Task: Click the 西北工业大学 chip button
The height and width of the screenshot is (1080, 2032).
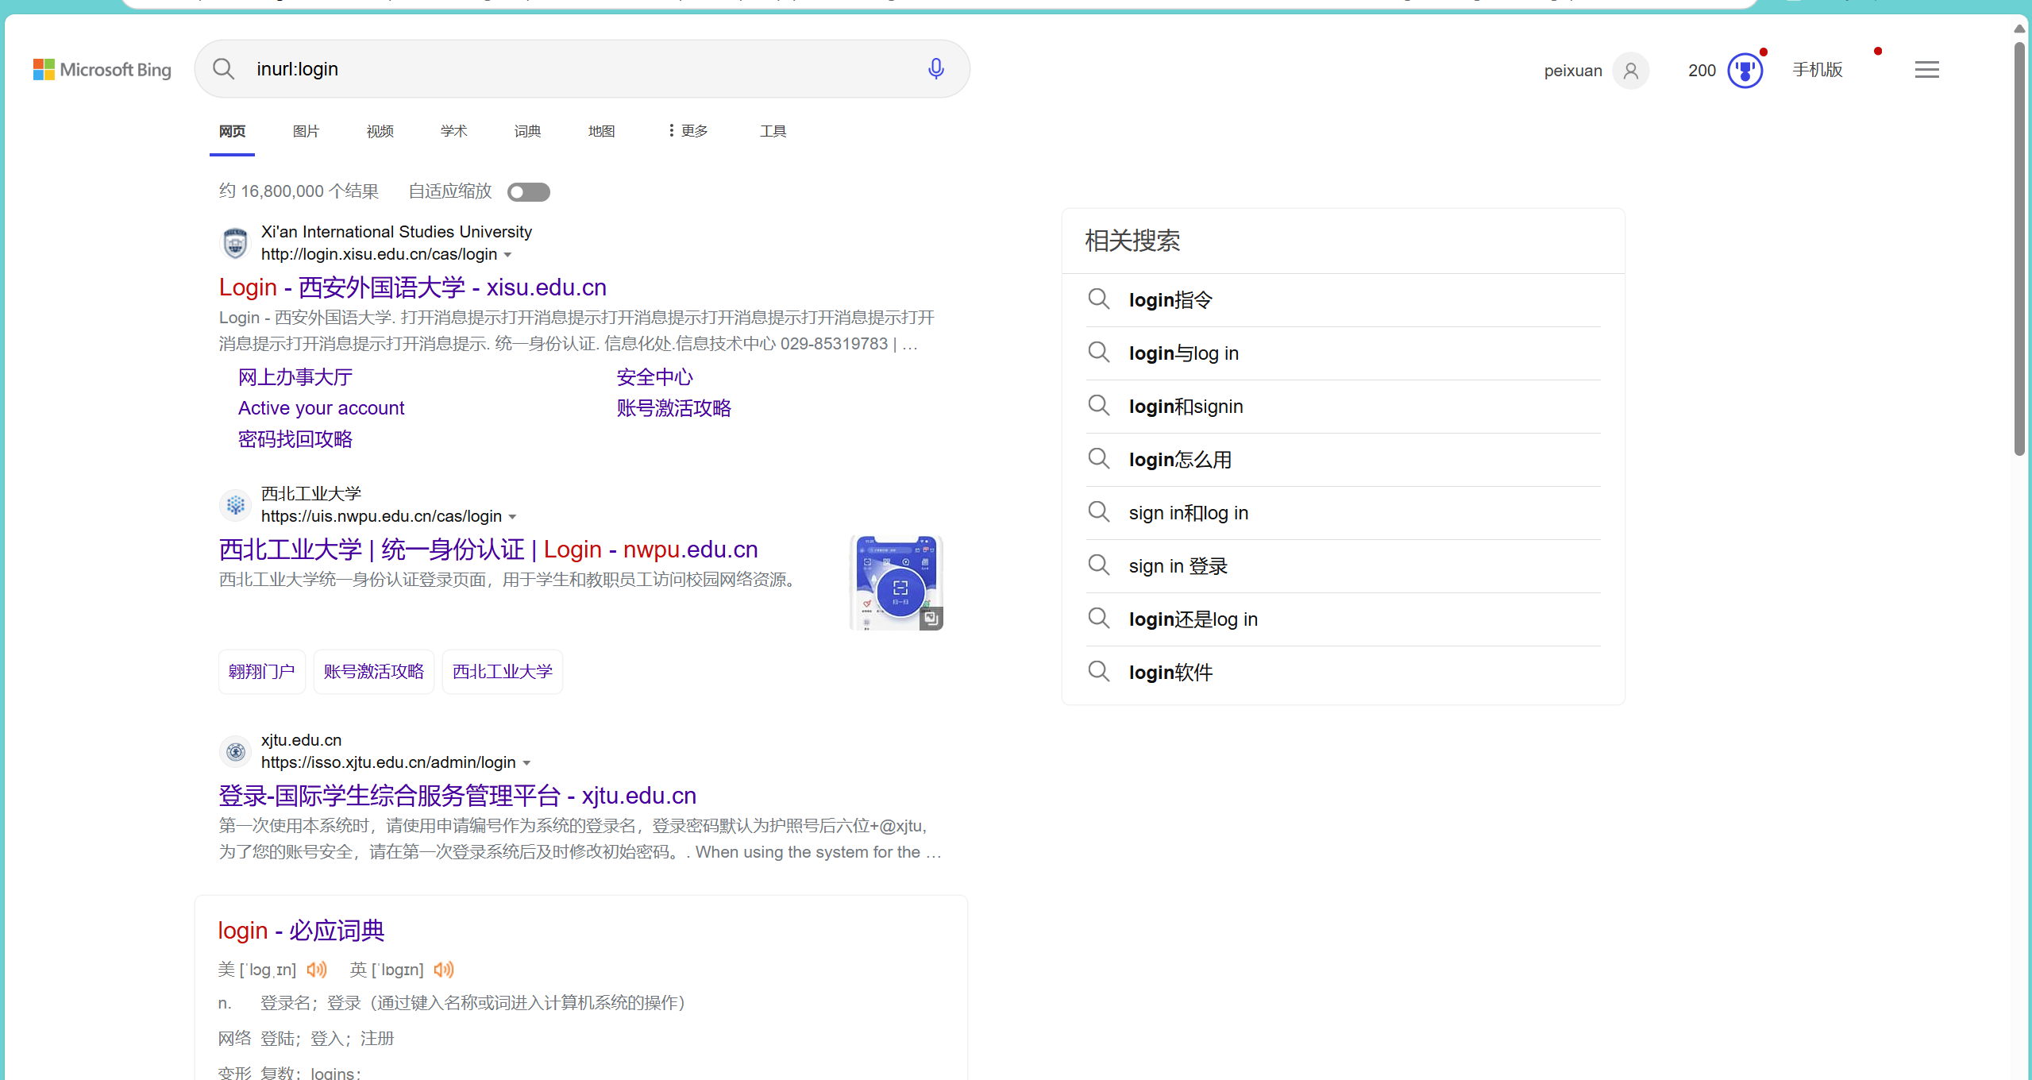Action: click(503, 672)
